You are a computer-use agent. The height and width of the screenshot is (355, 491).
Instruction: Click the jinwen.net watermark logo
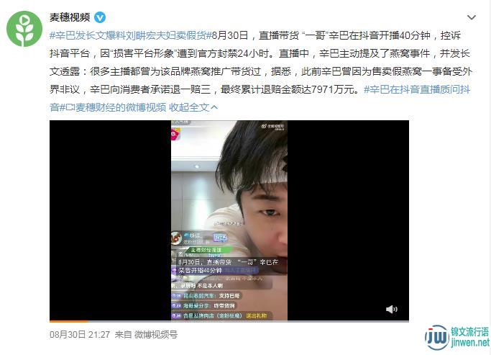coord(456,338)
